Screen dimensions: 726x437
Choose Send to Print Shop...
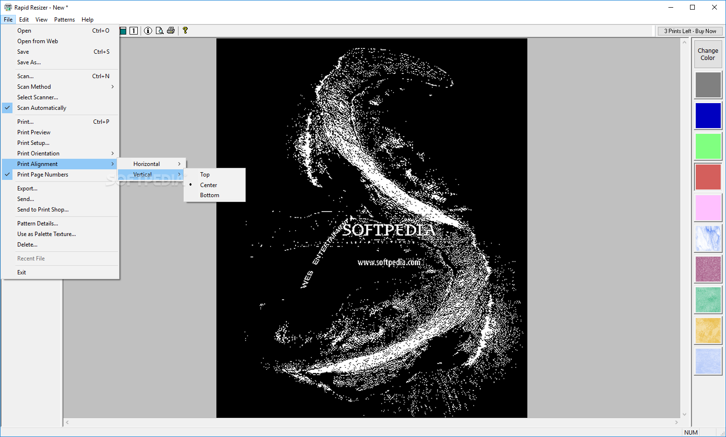click(60, 210)
